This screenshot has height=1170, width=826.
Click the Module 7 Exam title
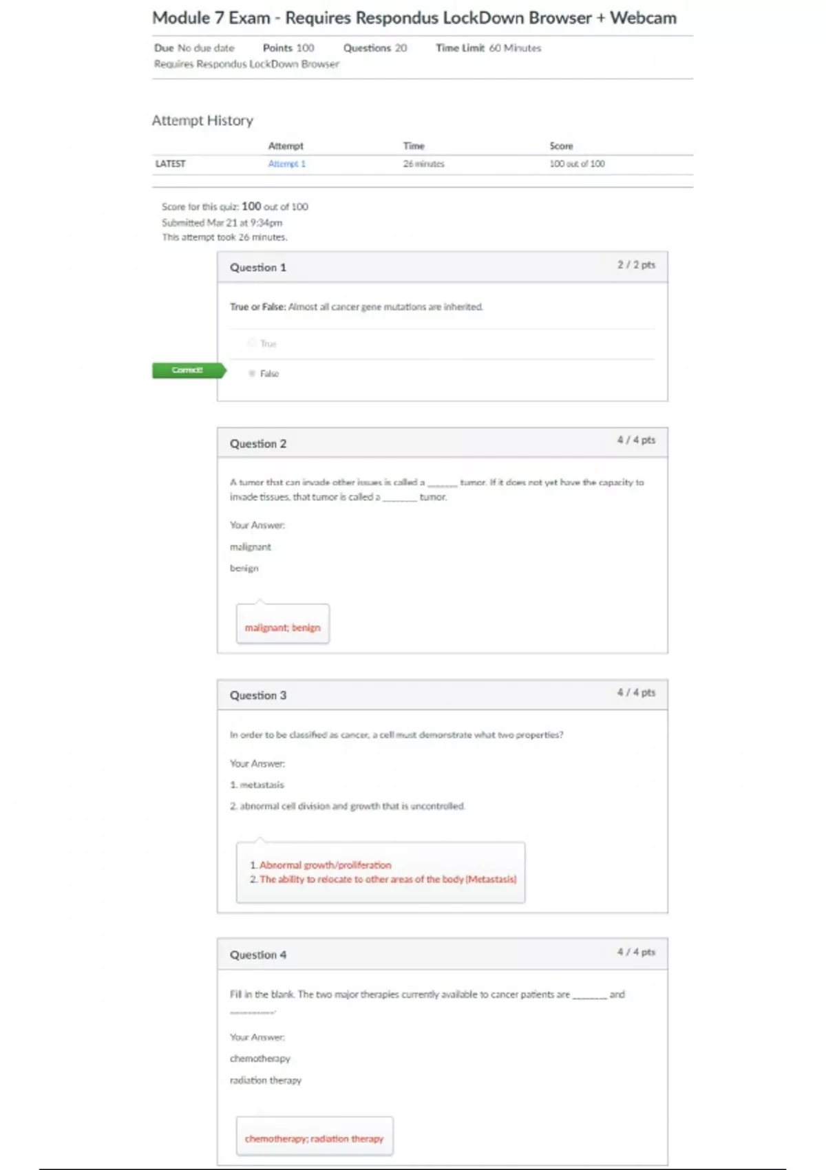[x=414, y=18]
